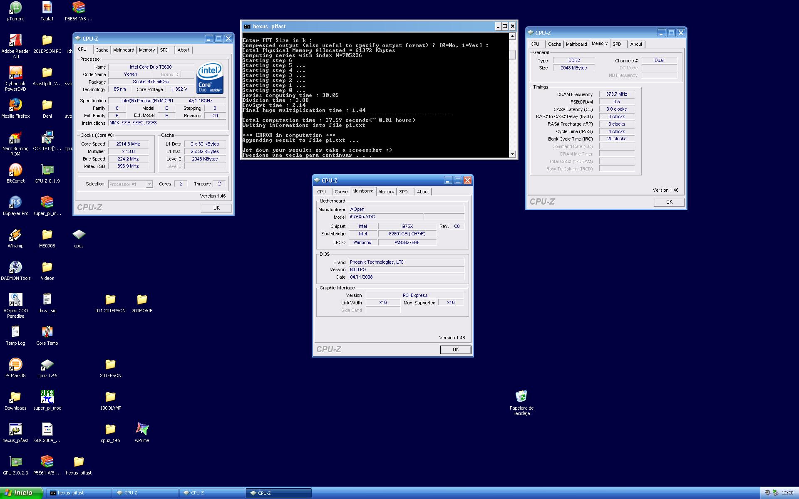This screenshot has height=499, width=799.
Task: Click the scroll up arrow in hexus_pifast console
Action: pyautogui.click(x=513, y=37)
